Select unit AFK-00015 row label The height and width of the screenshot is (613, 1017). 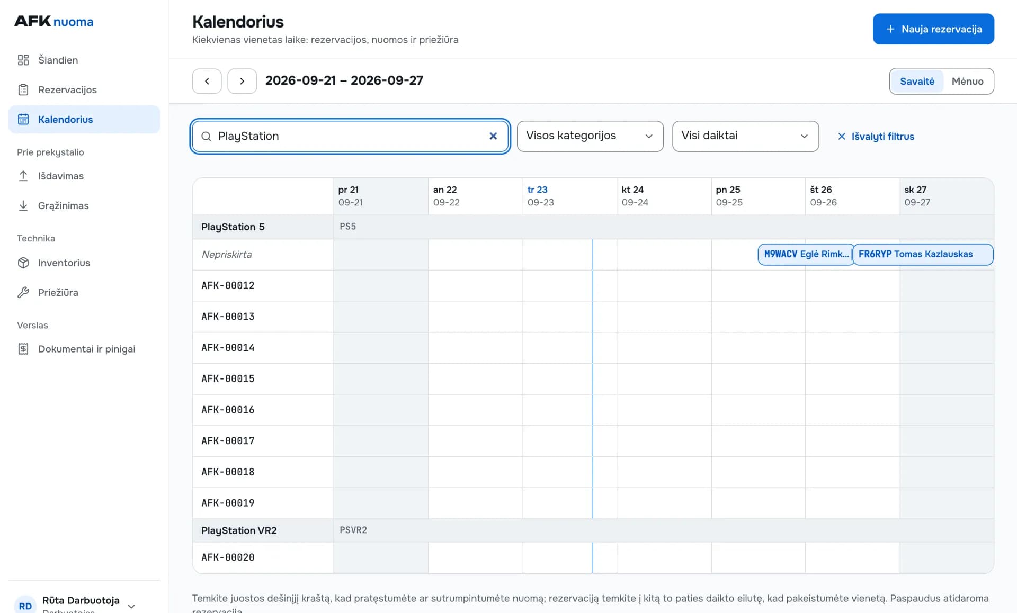(x=228, y=379)
